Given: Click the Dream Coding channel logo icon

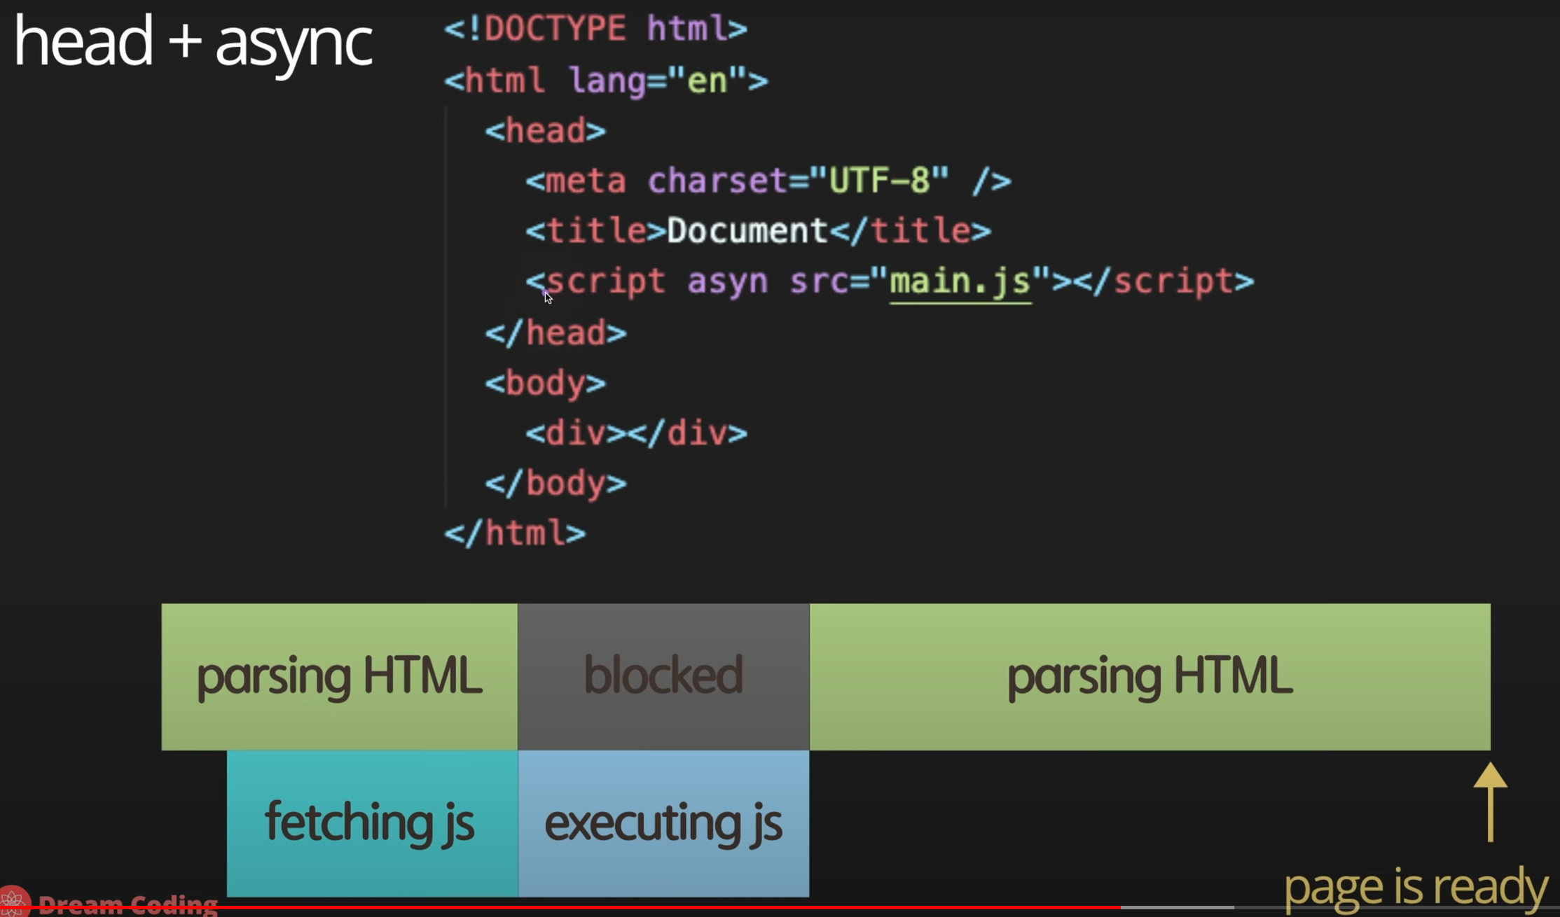Looking at the screenshot, I should click(13, 902).
